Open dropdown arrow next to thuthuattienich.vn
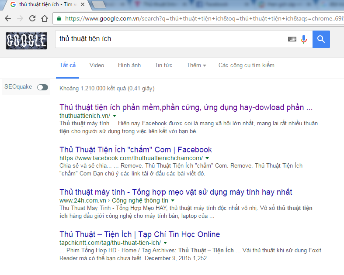The height and width of the screenshot is (275, 344). (x=115, y=116)
